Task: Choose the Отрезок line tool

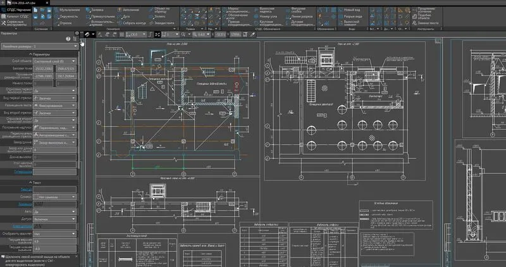Action: pyautogui.click(x=65, y=23)
